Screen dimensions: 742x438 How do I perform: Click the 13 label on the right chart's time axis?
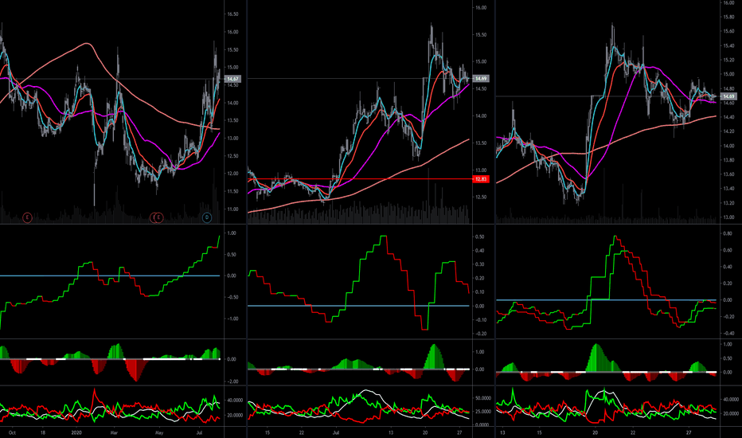pyautogui.click(x=502, y=432)
